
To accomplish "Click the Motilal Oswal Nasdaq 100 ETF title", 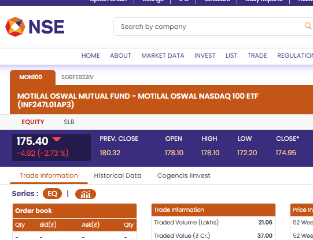I will click(x=138, y=100).
